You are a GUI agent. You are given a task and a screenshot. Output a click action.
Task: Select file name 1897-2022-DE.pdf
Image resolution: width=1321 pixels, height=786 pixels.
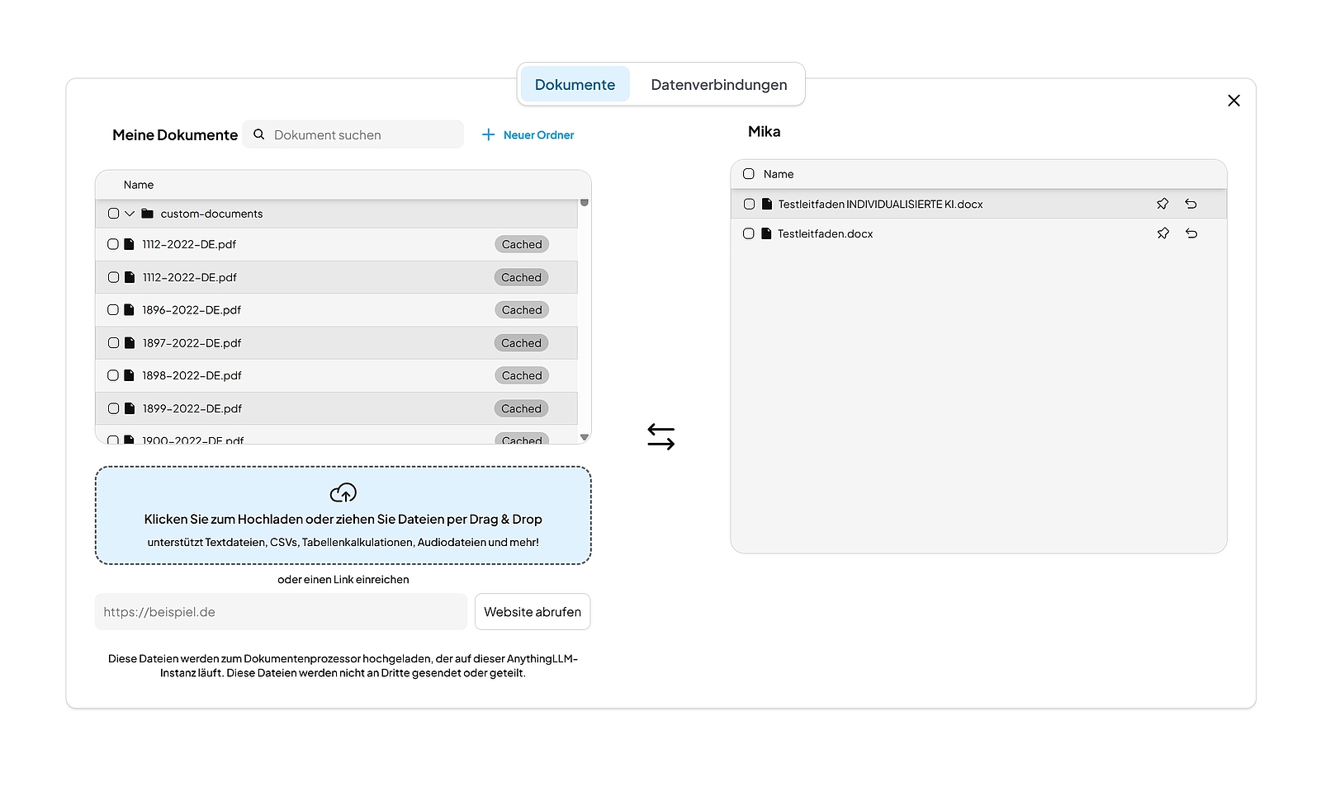pos(192,343)
